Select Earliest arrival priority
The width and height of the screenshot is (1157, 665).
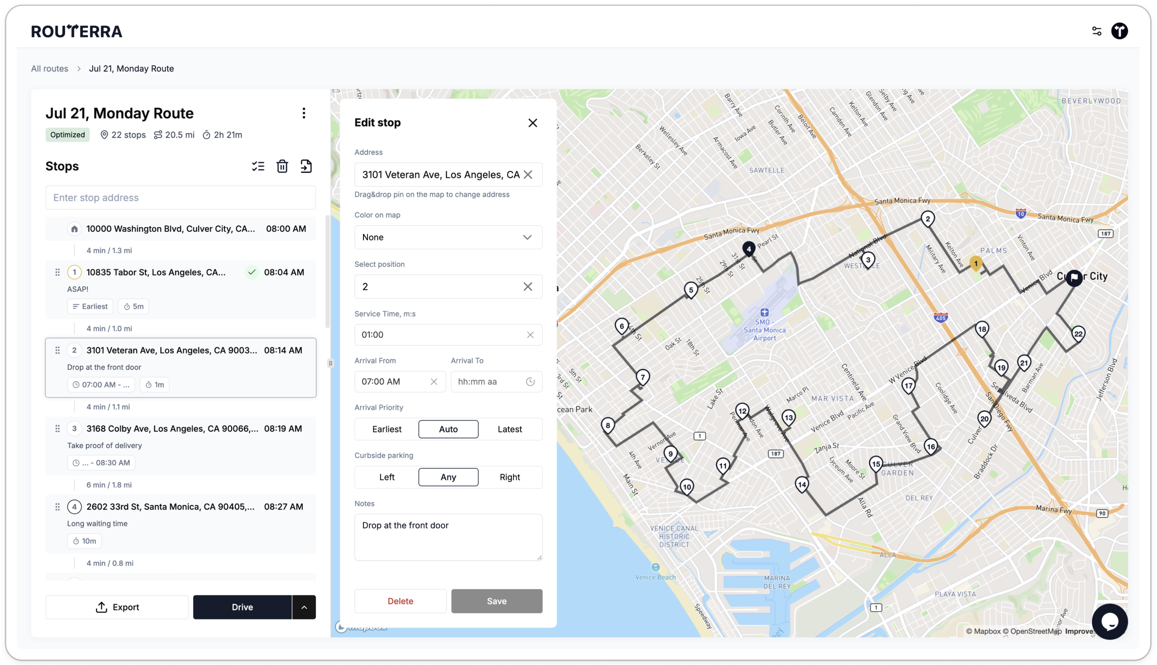coord(386,429)
